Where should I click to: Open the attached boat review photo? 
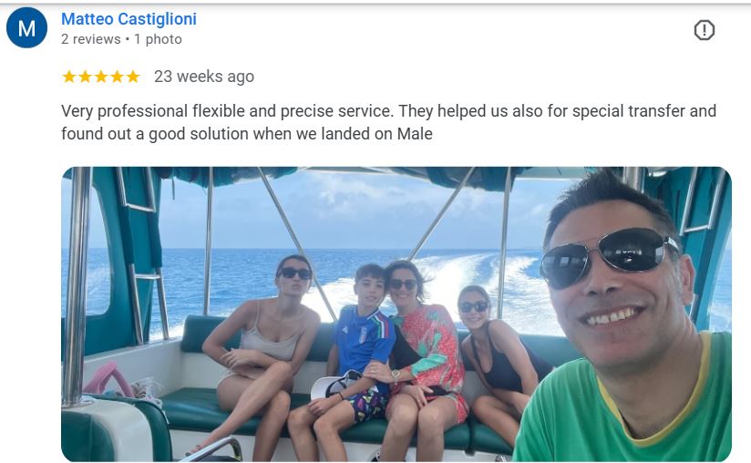coord(396,314)
